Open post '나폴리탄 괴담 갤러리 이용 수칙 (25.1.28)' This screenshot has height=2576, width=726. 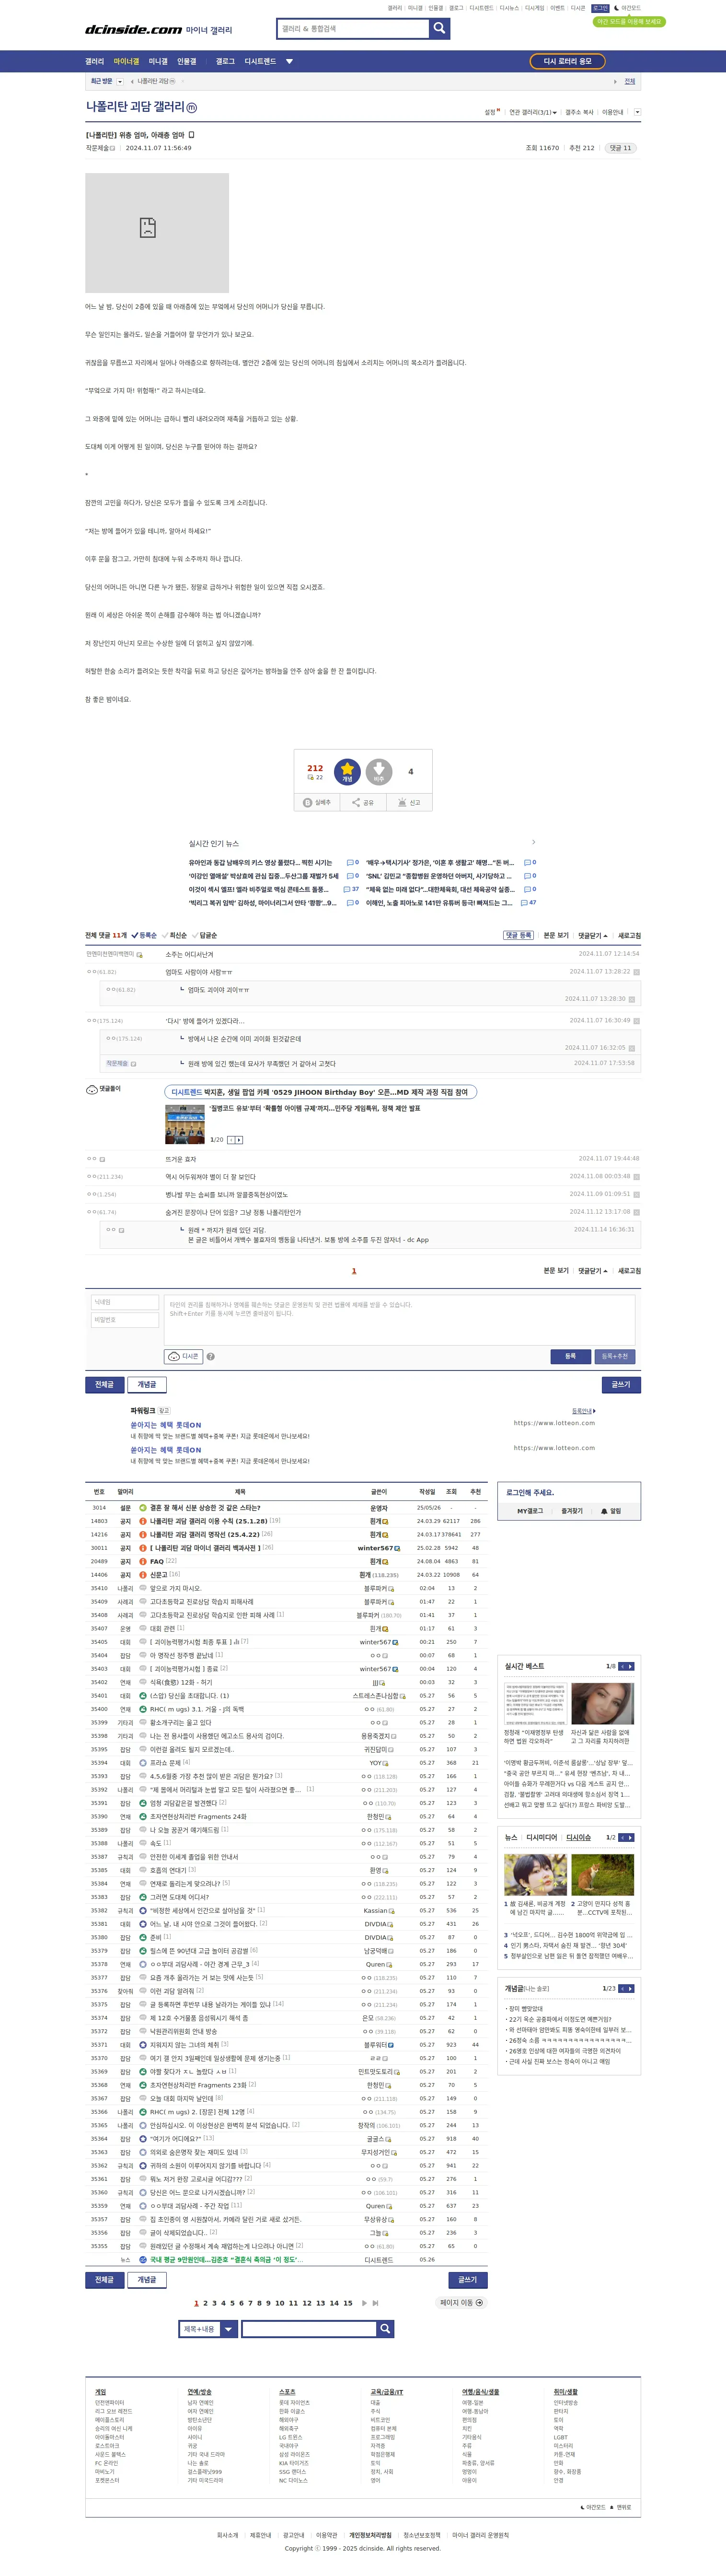(208, 1520)
